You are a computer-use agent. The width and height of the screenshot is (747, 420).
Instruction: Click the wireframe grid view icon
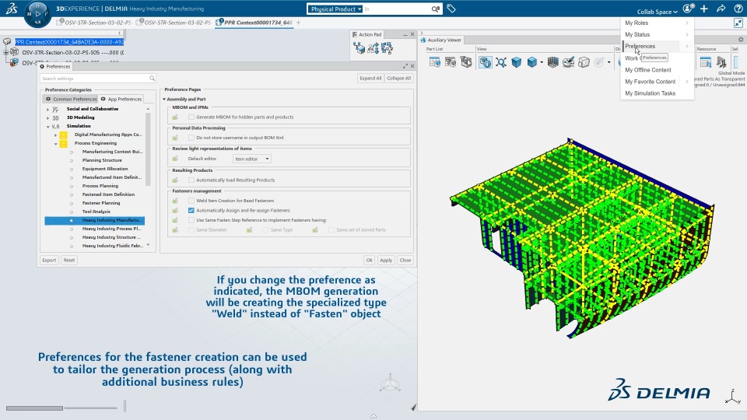point(552,62)
